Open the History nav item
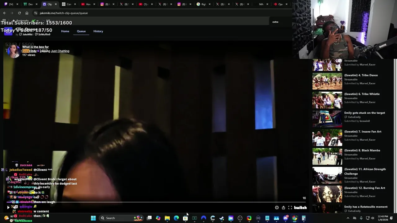The image size is (397, 223). pyautogui.click(x=98, y=31)
